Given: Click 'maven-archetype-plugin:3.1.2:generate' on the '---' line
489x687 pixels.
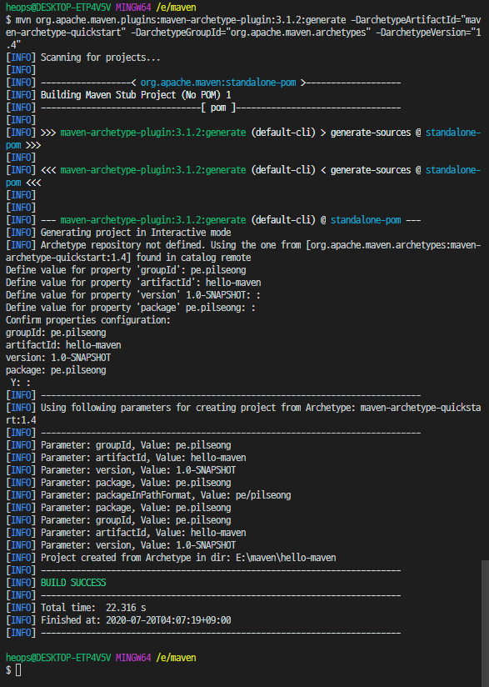Looking at the screenshot, I should (153, 219).
